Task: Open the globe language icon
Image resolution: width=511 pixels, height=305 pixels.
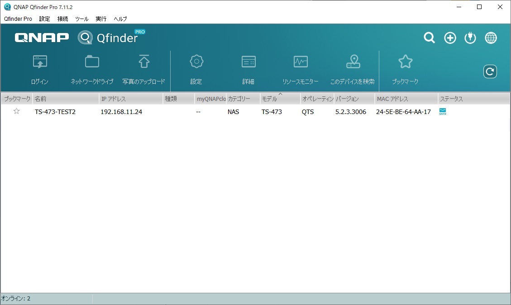Action: tap(491, 38)
